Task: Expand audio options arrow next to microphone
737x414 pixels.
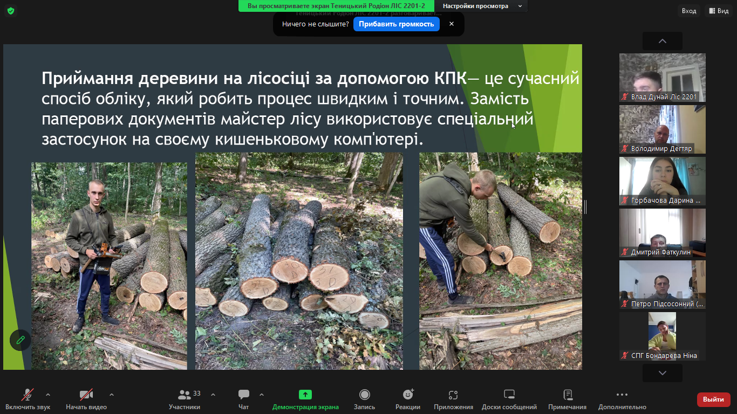Action: coord(48,394)
